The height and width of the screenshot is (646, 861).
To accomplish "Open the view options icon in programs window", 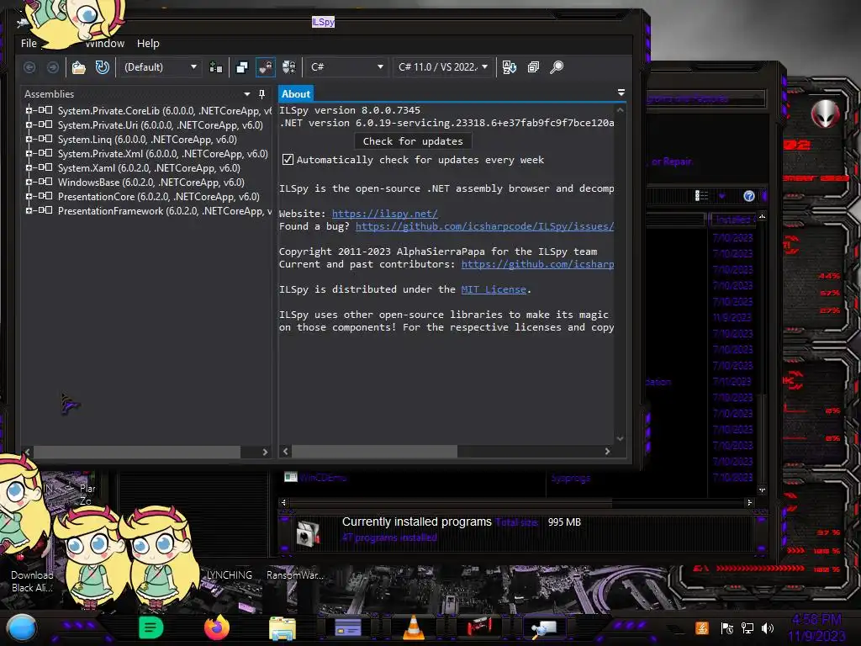I will point(701,195).
